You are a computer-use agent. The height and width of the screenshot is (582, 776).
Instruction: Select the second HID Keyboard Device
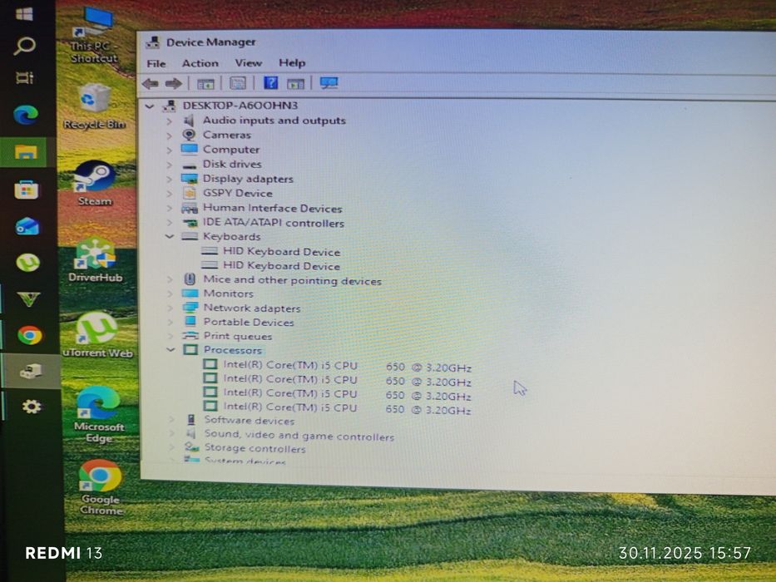click(282, 266)
